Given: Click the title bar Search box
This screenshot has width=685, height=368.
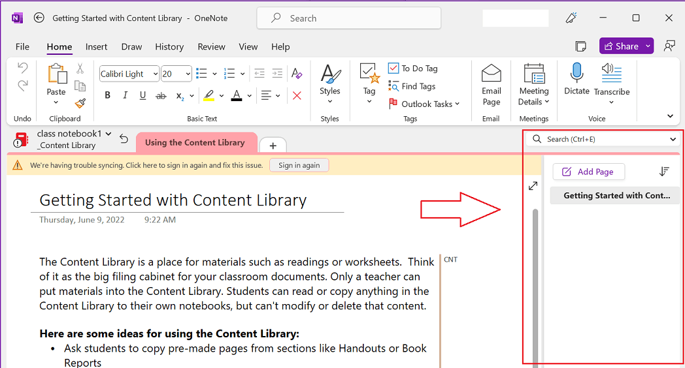Looking at the screenshot, I should tap(348, 18).
